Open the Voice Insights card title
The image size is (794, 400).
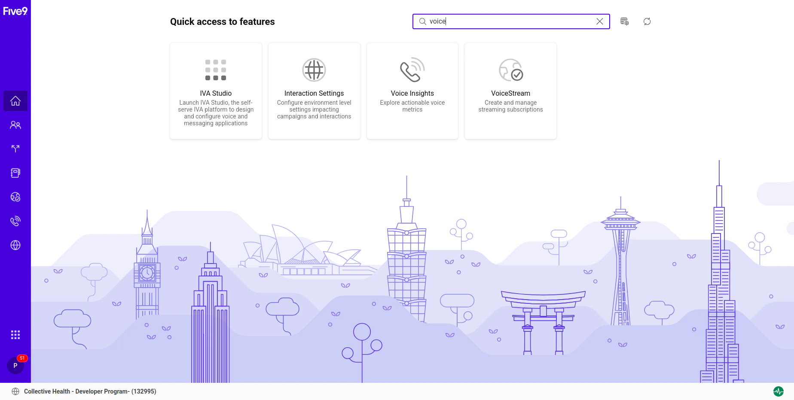click(x=412, y=93)
